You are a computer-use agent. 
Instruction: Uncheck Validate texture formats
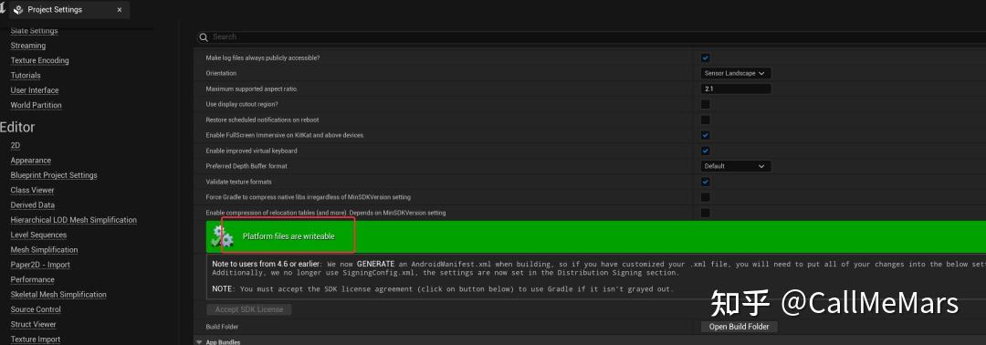point(706,182)
